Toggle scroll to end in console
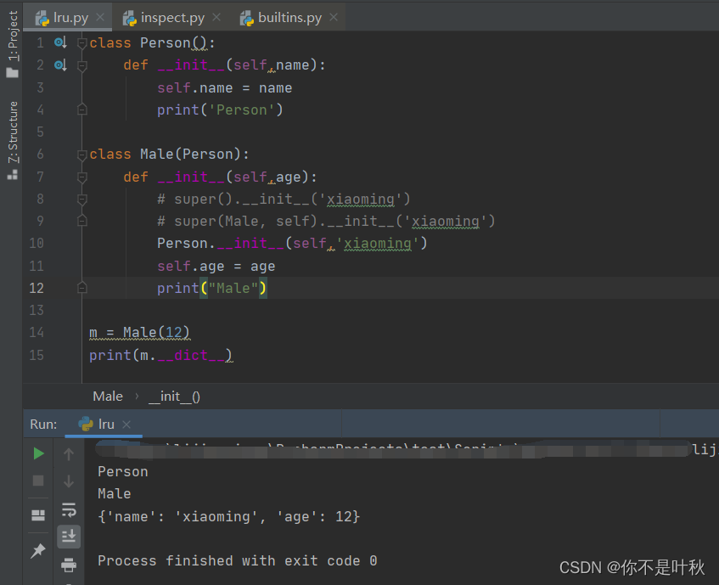 [x=69, y=536]
